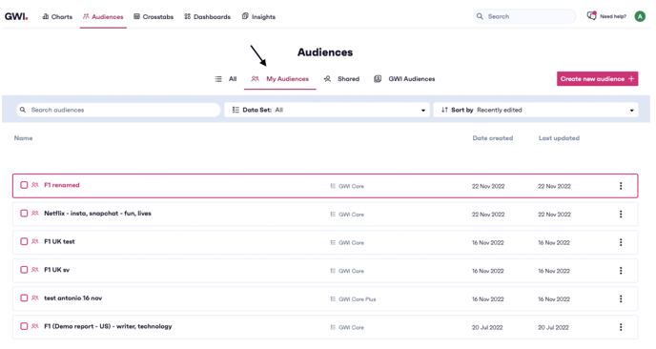This screenshot has height=349, width=656.
Task: Click the audience icon beside F1 renamed
Action: (35, 185)
